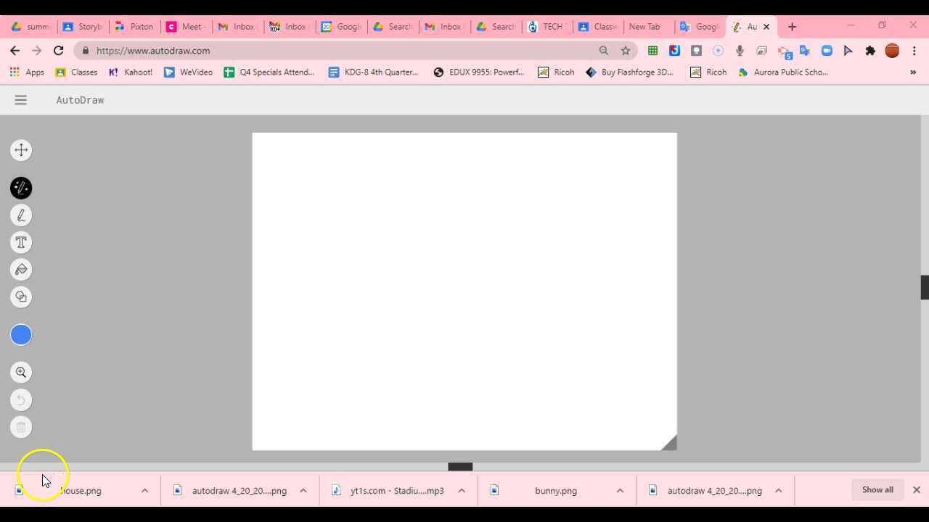Screen dimensions: 929x522
Task: Click the bookmark star in the address bar
Action: click(x=625, y=50)
